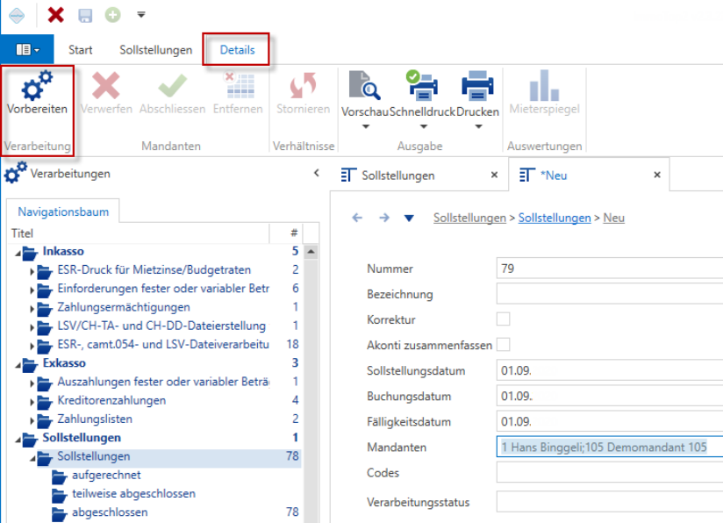This screenshot has height=523, width=723.
Task: Click the *Neu tab document icon
Action: [526, 176]
